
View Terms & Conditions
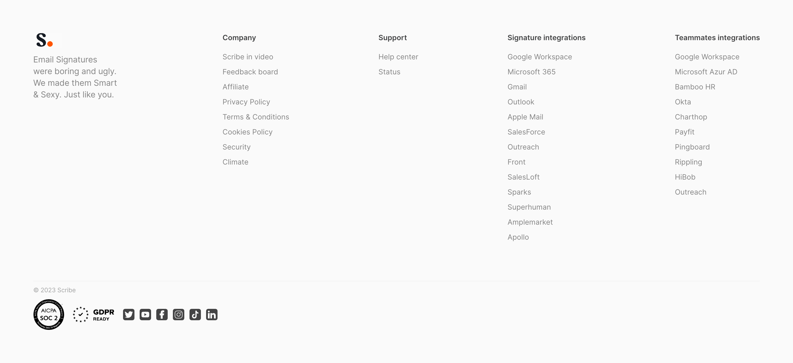click(255, 117)
